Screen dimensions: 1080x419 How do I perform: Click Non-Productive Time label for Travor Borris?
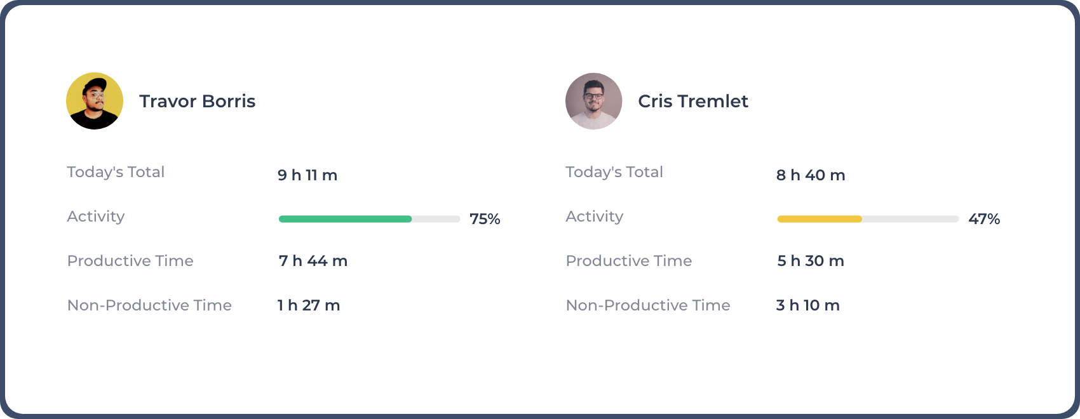pos(149,305)
